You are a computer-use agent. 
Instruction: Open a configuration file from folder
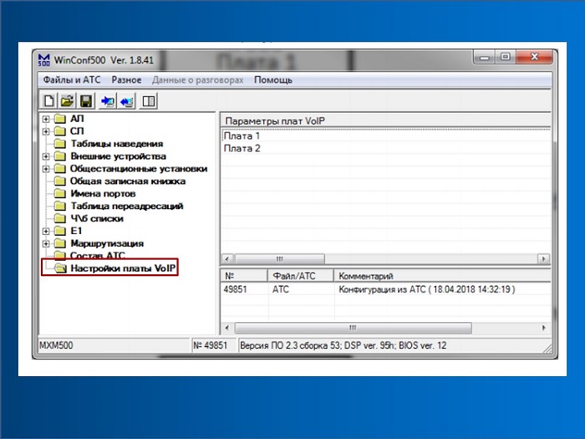(x=67, y=101)
